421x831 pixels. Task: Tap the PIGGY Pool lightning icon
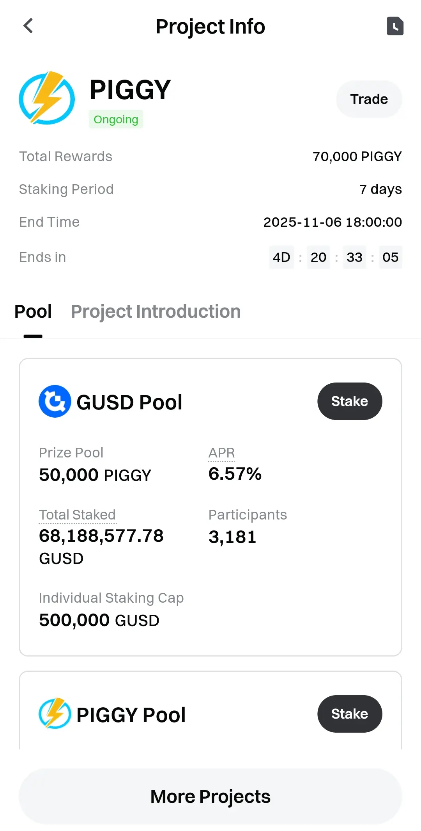click(x=55, y=714)
